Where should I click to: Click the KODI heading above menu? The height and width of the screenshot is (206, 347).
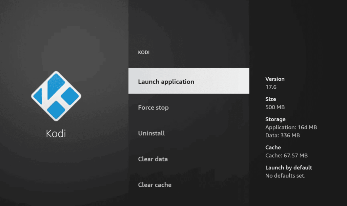(144, 52)
